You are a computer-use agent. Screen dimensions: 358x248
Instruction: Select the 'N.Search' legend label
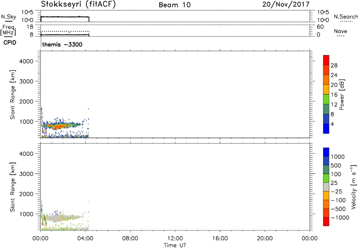345,17
